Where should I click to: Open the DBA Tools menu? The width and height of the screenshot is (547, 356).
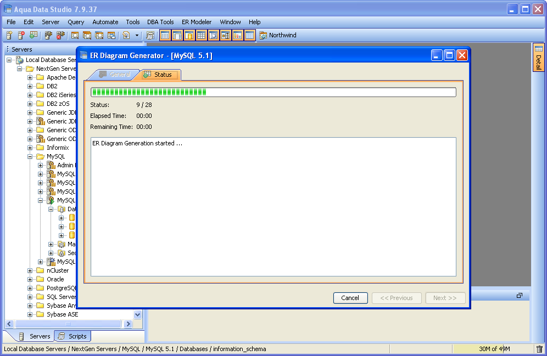click(160, 22)
